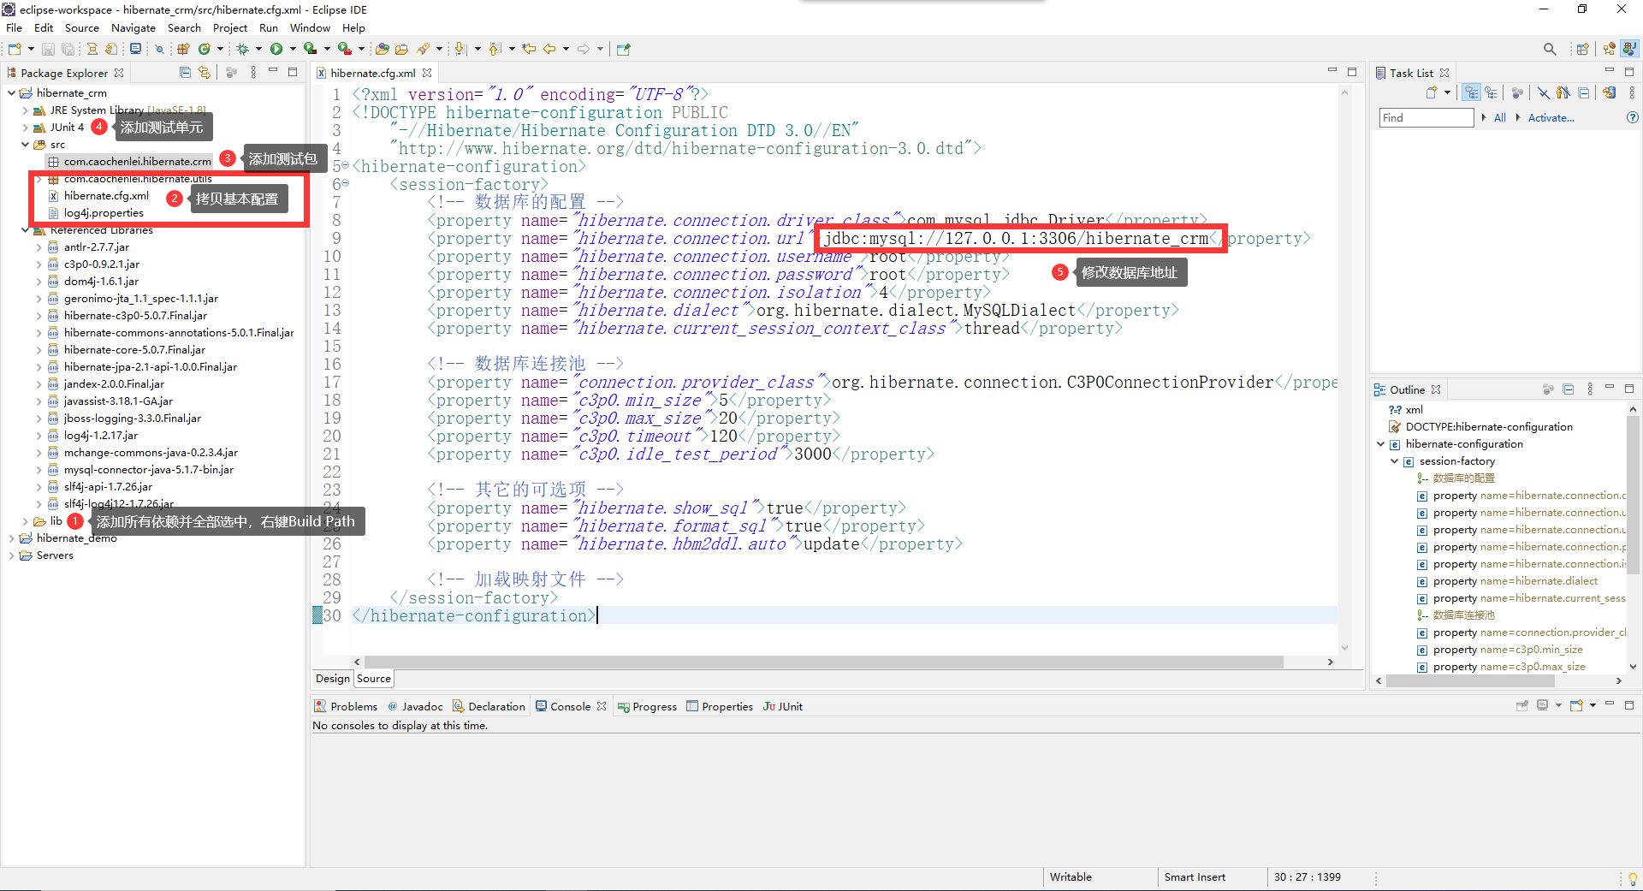This screenshot has height=891, width=1643.
Task: Click the Save toolbar icon
Action: (x=47, y=49)
